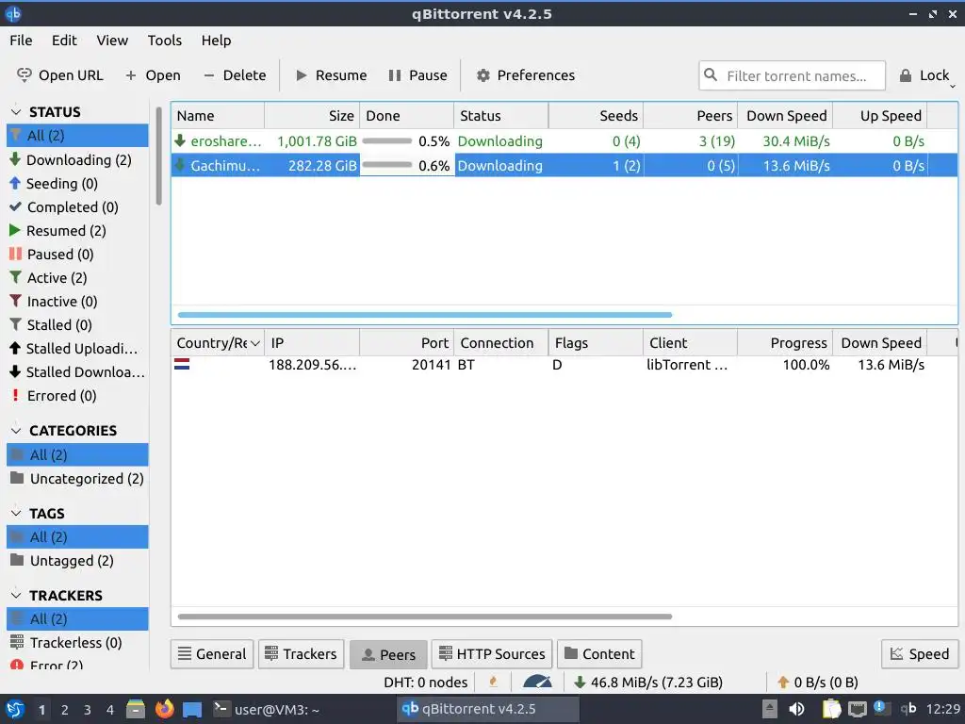965x724 pixels.
Task: Click the Untagged folder icon
Action: click(x=17, y=560)
